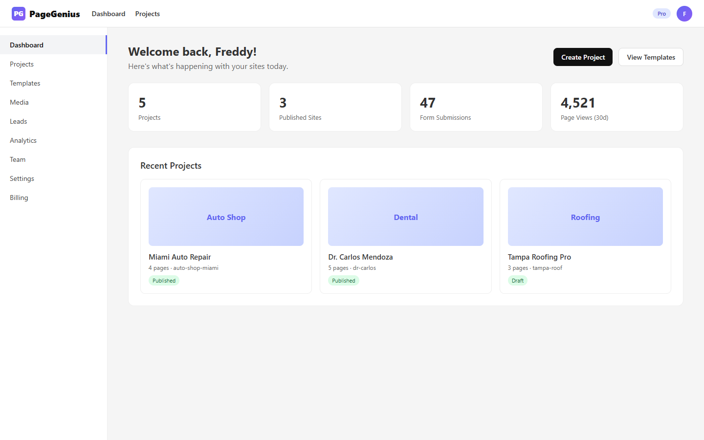704x440 pixels.
Task: Open Projects in the top navigation
Action: pyautogui.click(x=148, y=14)
